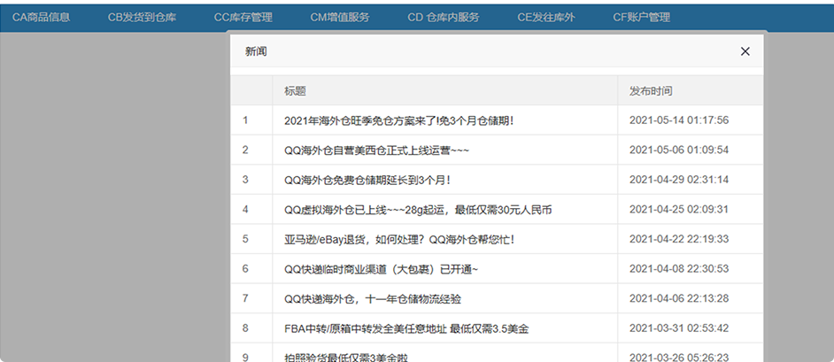
Task: Click the date 2021-04-29 02:31:14
Action: tap(679, 180)
